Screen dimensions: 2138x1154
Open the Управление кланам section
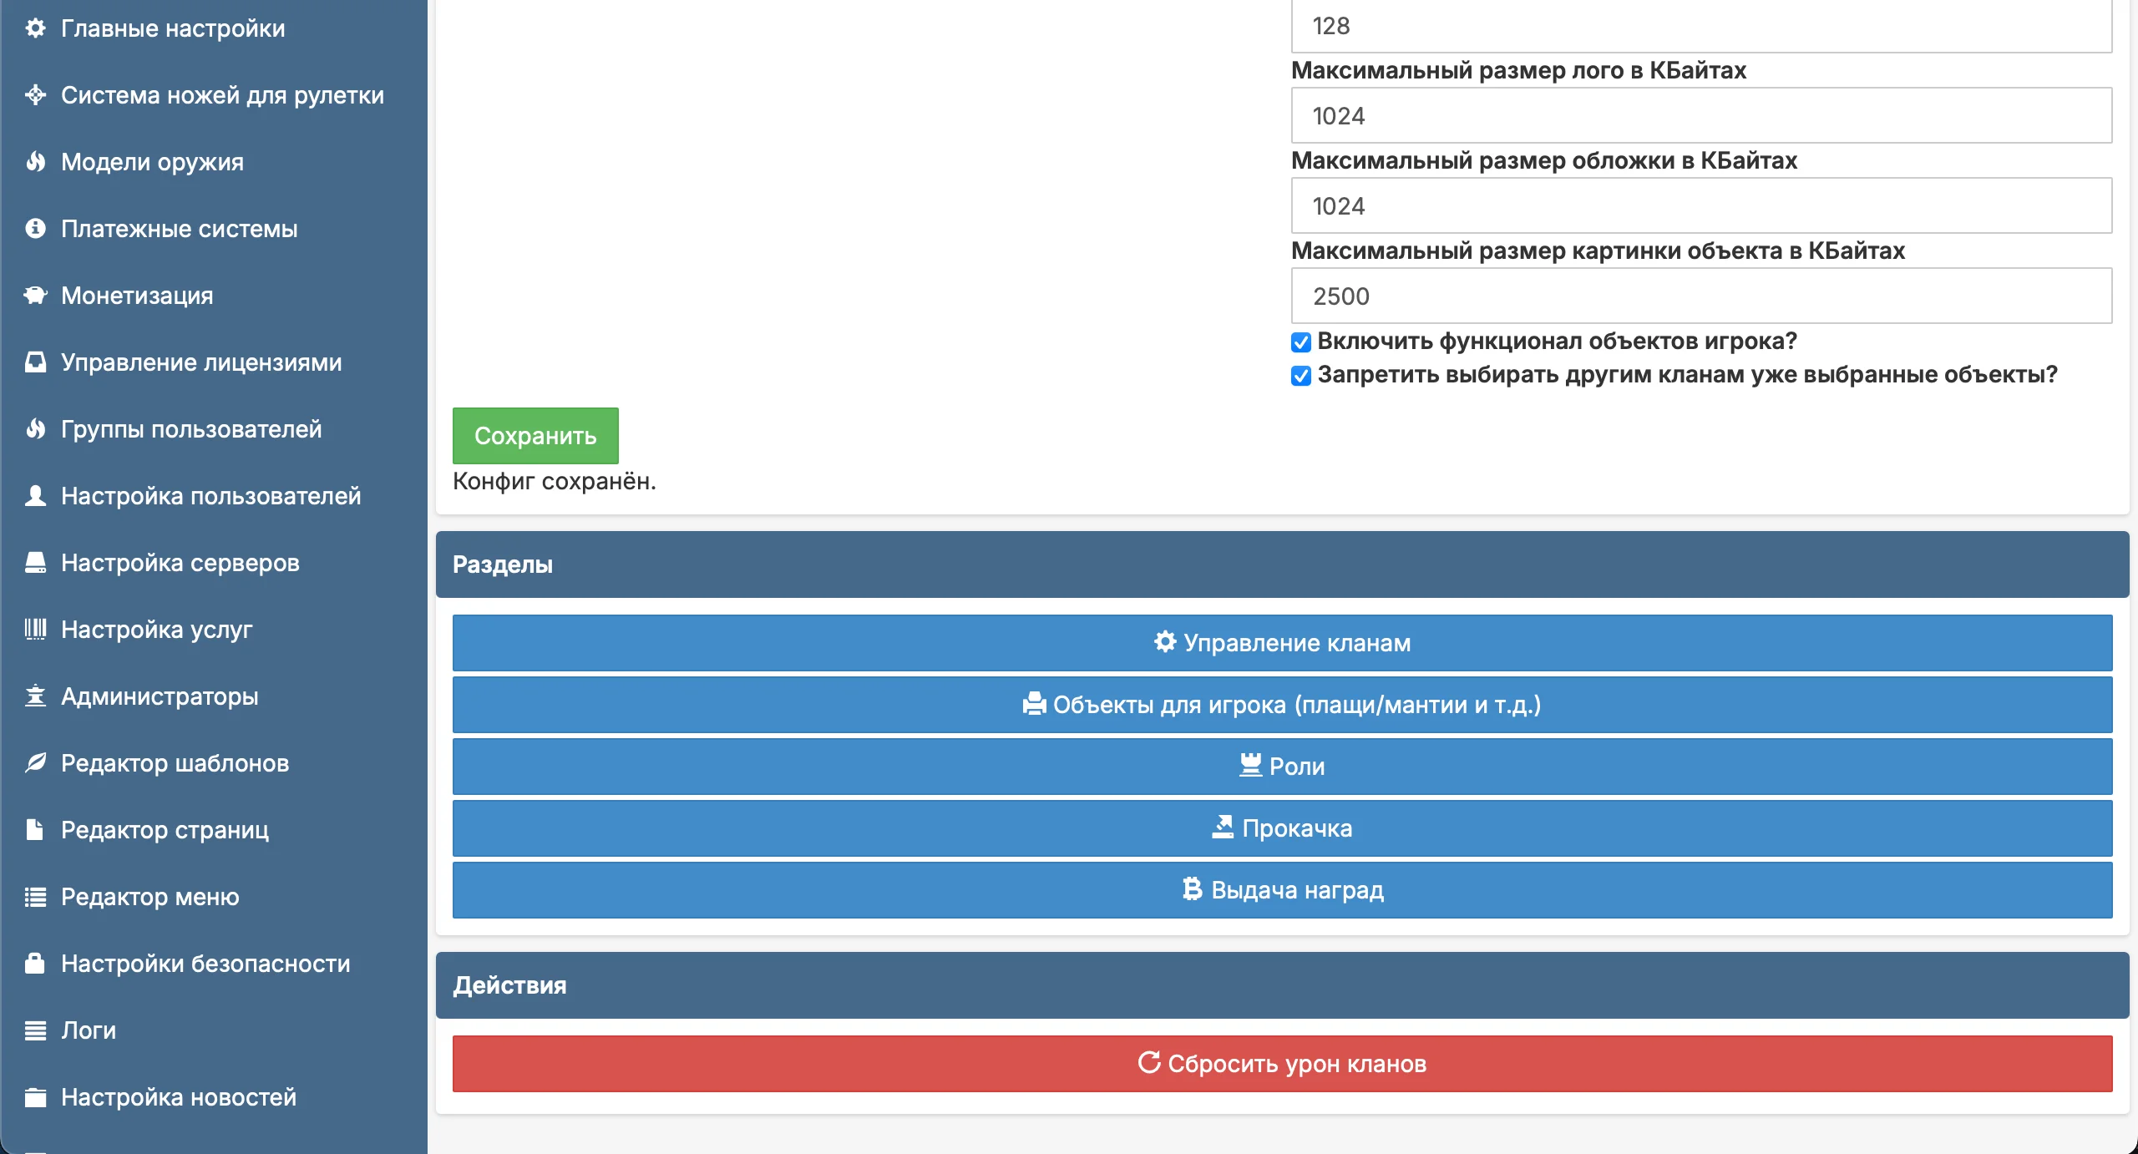pos(1283,643)
